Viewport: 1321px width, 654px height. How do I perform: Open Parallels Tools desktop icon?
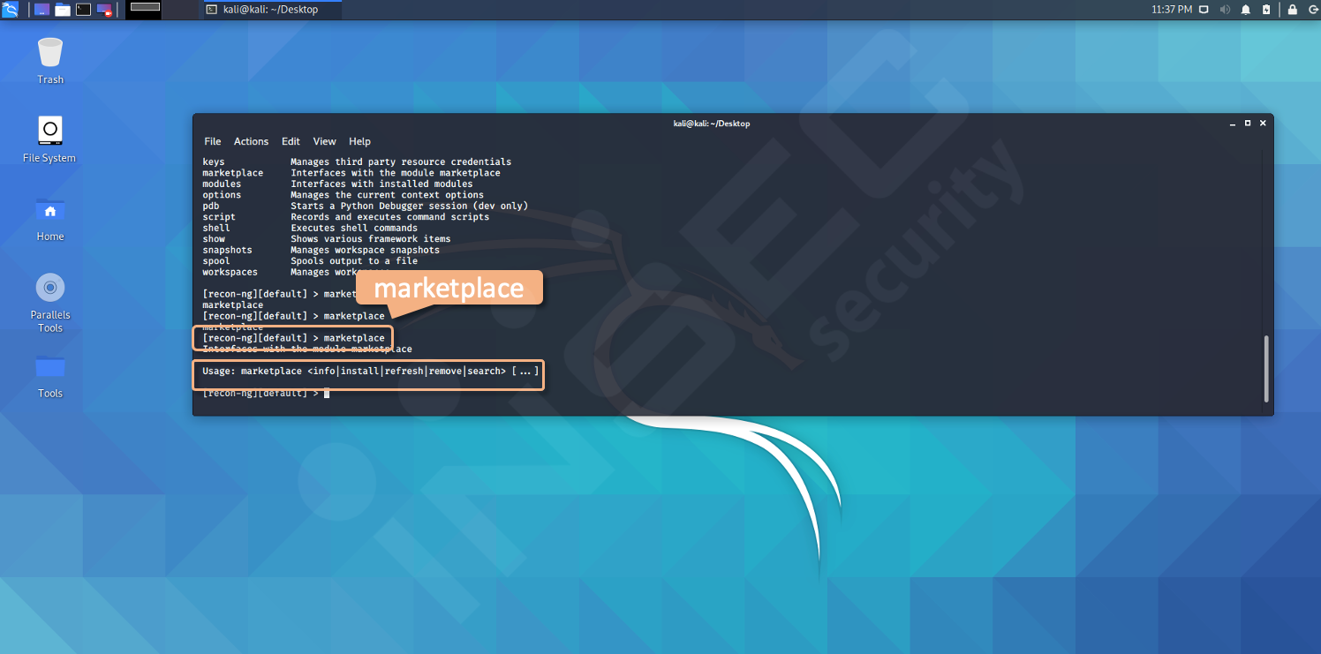coord(50,303)
